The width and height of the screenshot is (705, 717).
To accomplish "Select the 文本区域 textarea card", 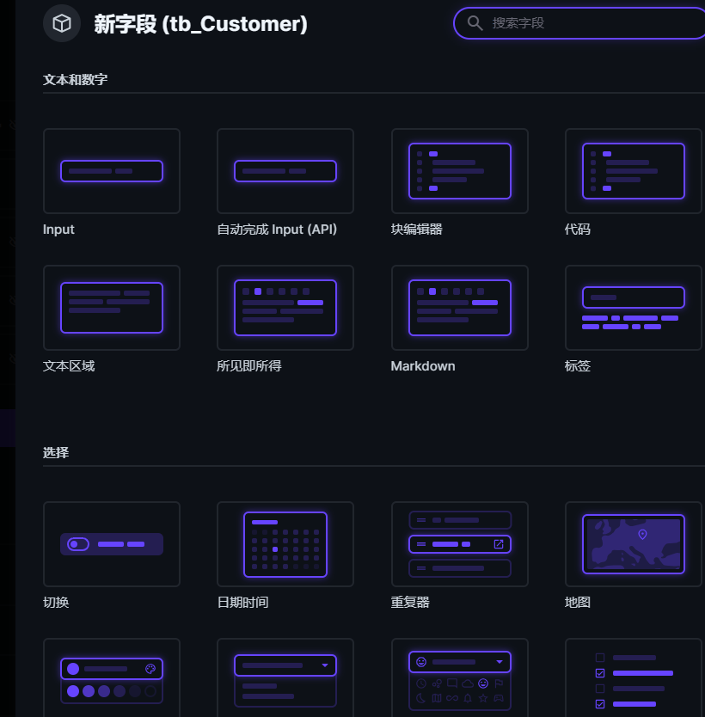I will pyautogui.click(x=112, y=308).
